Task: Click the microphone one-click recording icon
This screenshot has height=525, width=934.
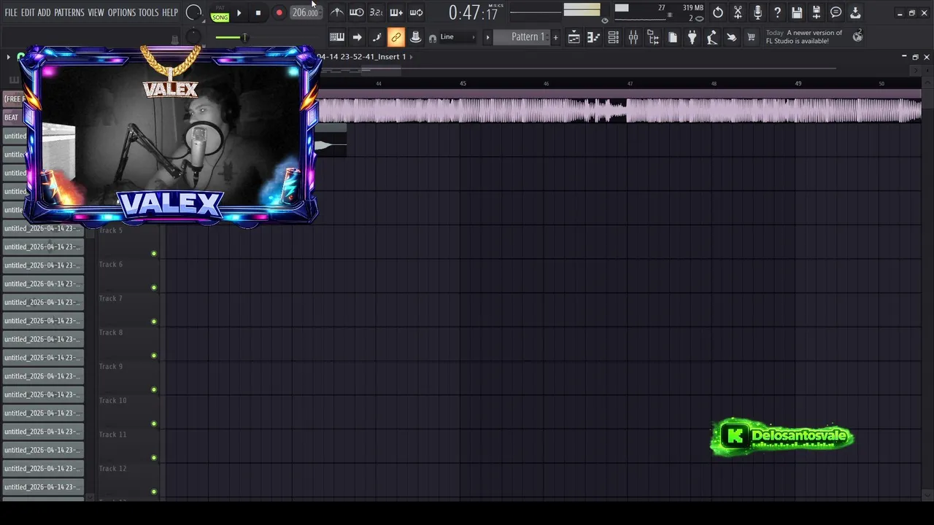Action: pos(757,12)
